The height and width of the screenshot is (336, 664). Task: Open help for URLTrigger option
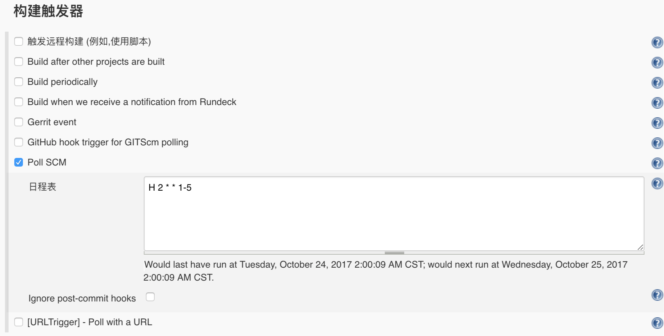point(658,323)
